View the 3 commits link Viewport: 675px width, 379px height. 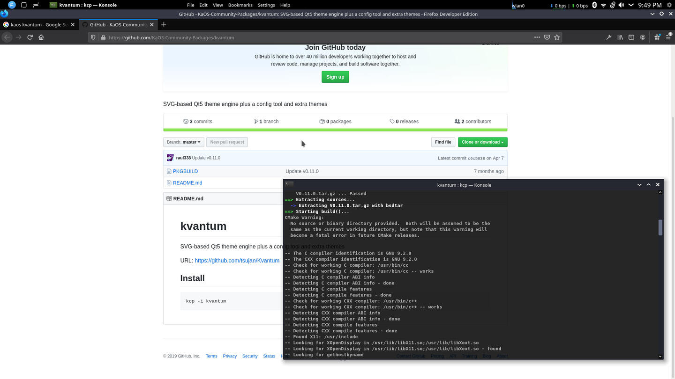tap(198, 121)
